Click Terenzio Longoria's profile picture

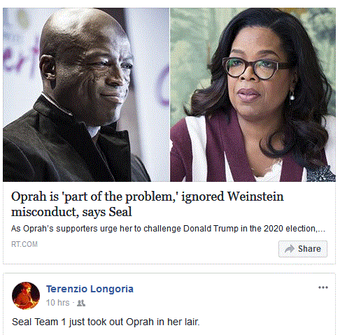coord(26,296)
